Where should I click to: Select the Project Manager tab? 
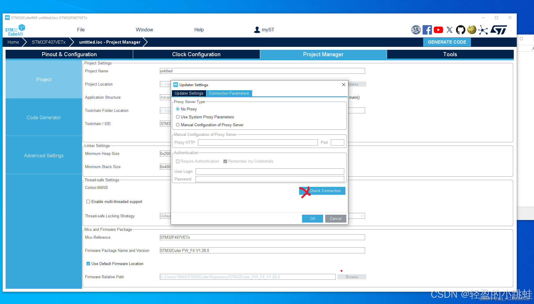(323, 54)
